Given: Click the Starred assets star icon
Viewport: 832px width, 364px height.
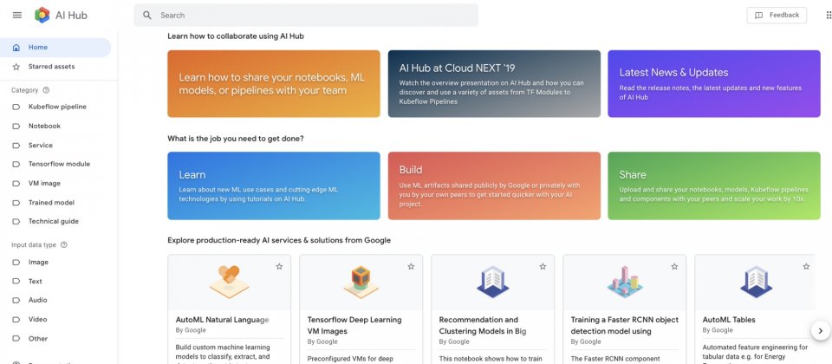Looking at the screenshot, I should click(16, 67).
